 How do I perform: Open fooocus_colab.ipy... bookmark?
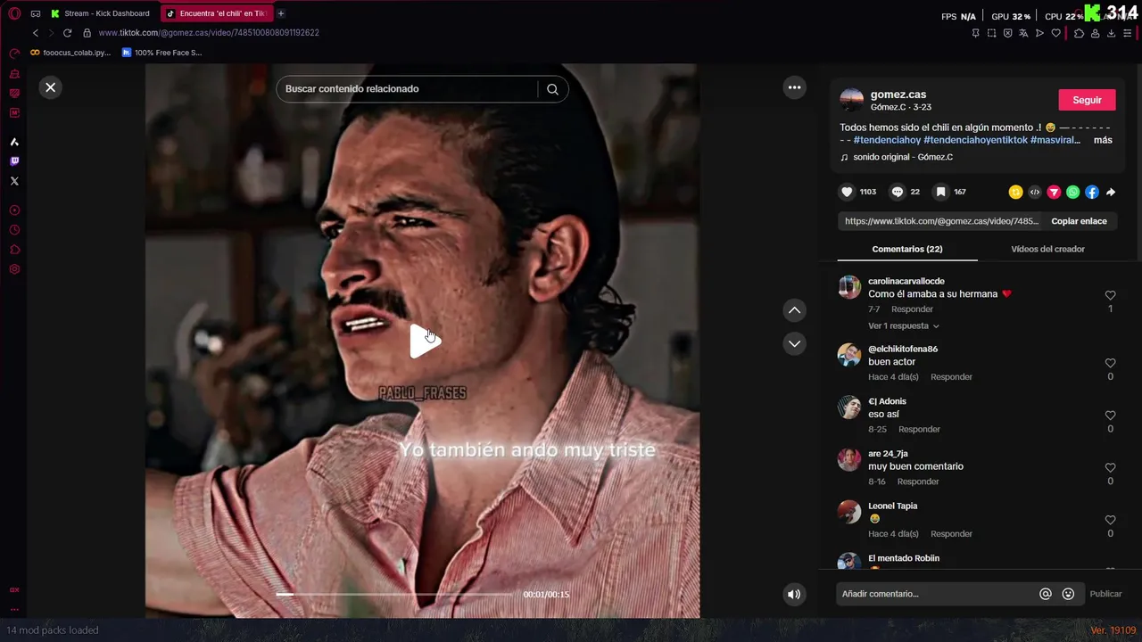click(71, 53)
